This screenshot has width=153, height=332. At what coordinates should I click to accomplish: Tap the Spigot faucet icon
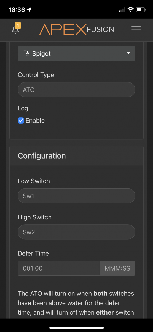click(26, 53)
